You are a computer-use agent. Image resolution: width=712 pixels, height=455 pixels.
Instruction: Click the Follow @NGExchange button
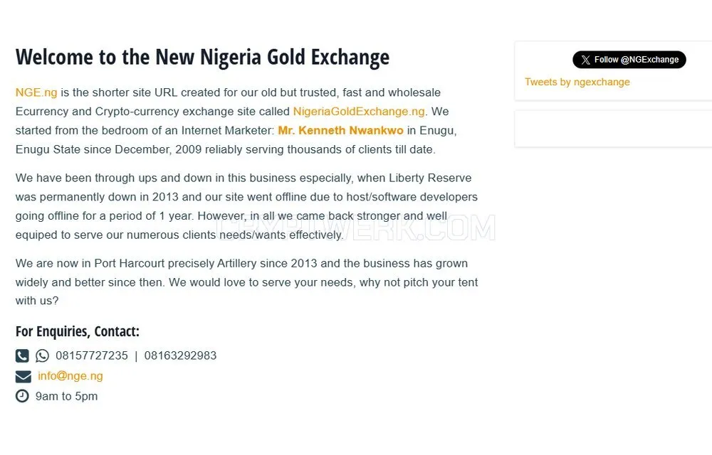pos(629,60)
